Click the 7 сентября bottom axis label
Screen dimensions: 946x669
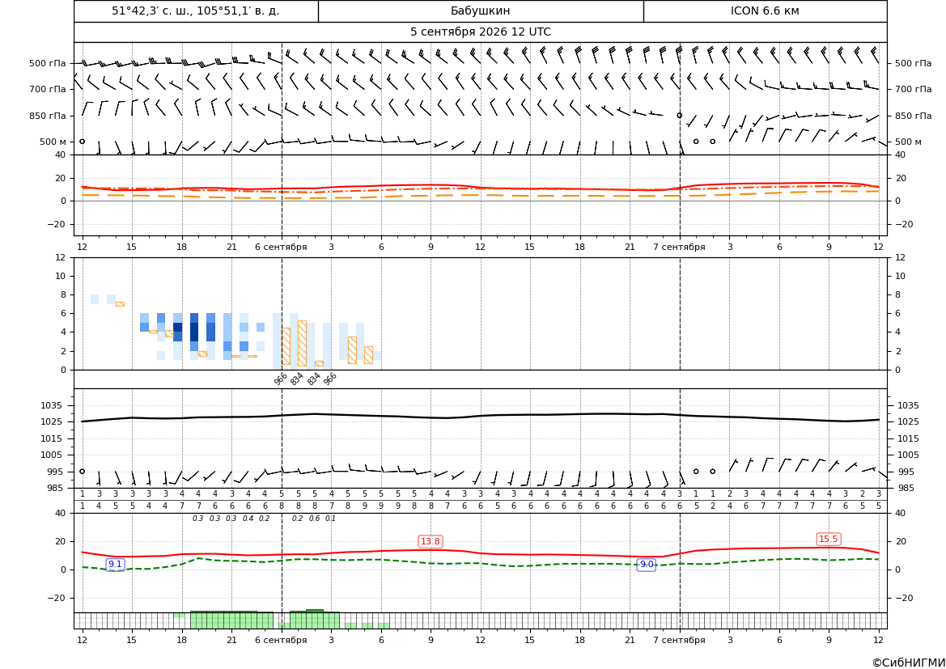pyautogui.click(x=679, y=640)
